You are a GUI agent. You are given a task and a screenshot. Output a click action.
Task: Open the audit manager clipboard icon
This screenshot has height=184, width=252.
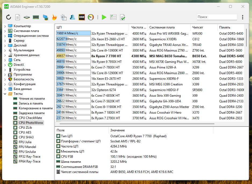63,17
